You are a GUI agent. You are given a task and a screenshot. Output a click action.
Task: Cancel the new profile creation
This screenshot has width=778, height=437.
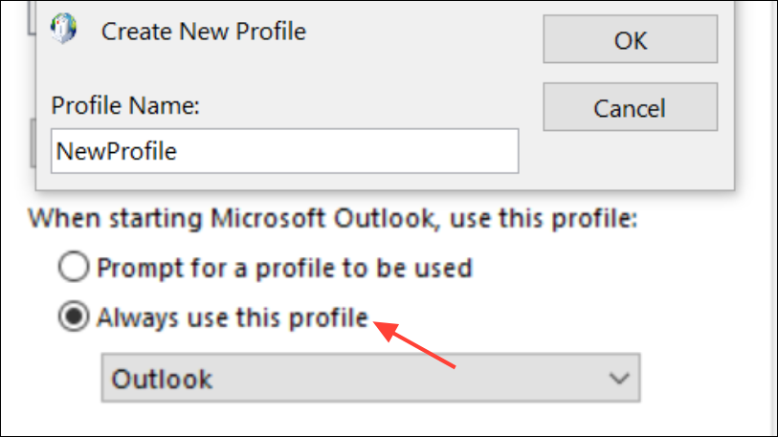629,107
